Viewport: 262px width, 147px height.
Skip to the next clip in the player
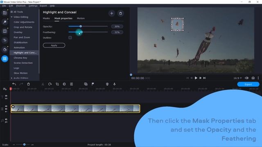click(x=205, y=78)
